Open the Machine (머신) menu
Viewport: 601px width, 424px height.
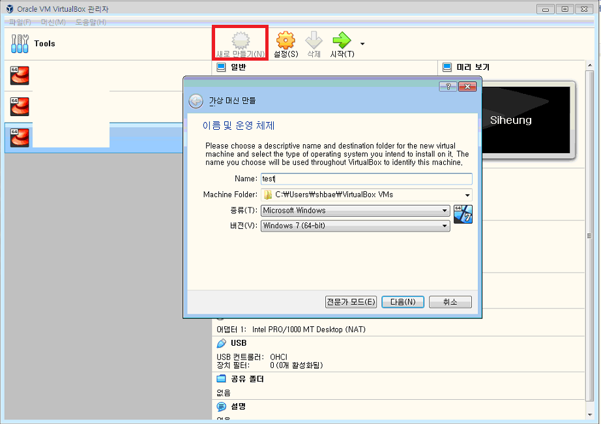(53, 22)
